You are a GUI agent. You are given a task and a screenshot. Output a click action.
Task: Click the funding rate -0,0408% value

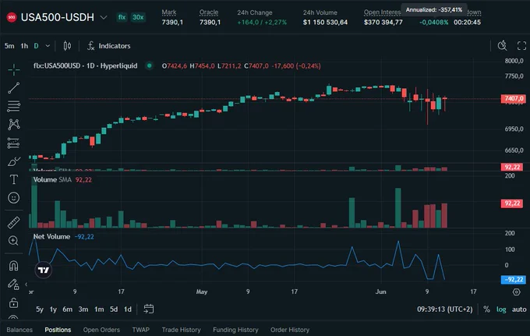pos(433,23)
